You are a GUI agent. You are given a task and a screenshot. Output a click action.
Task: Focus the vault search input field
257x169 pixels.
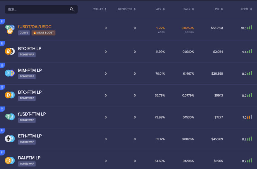pyautogui.click(x=41, y=9)
